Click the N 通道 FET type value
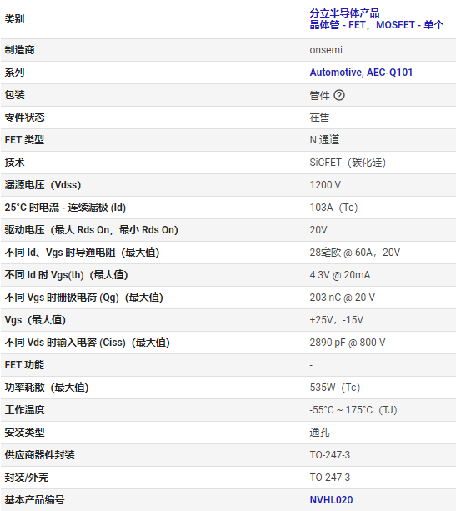Screen dimensions: 456x511 click(x=324, y=140)
